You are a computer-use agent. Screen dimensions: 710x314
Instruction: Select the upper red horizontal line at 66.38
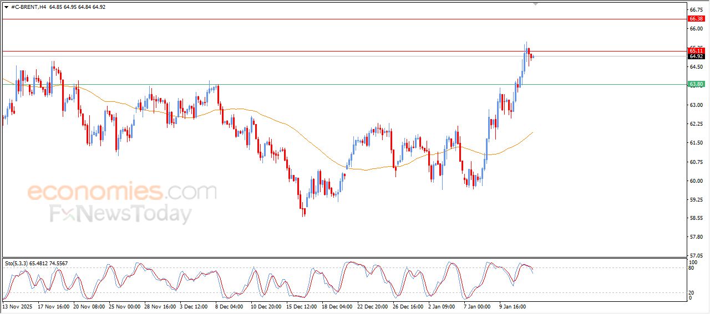pyautogui.click(x=344, y=19)
